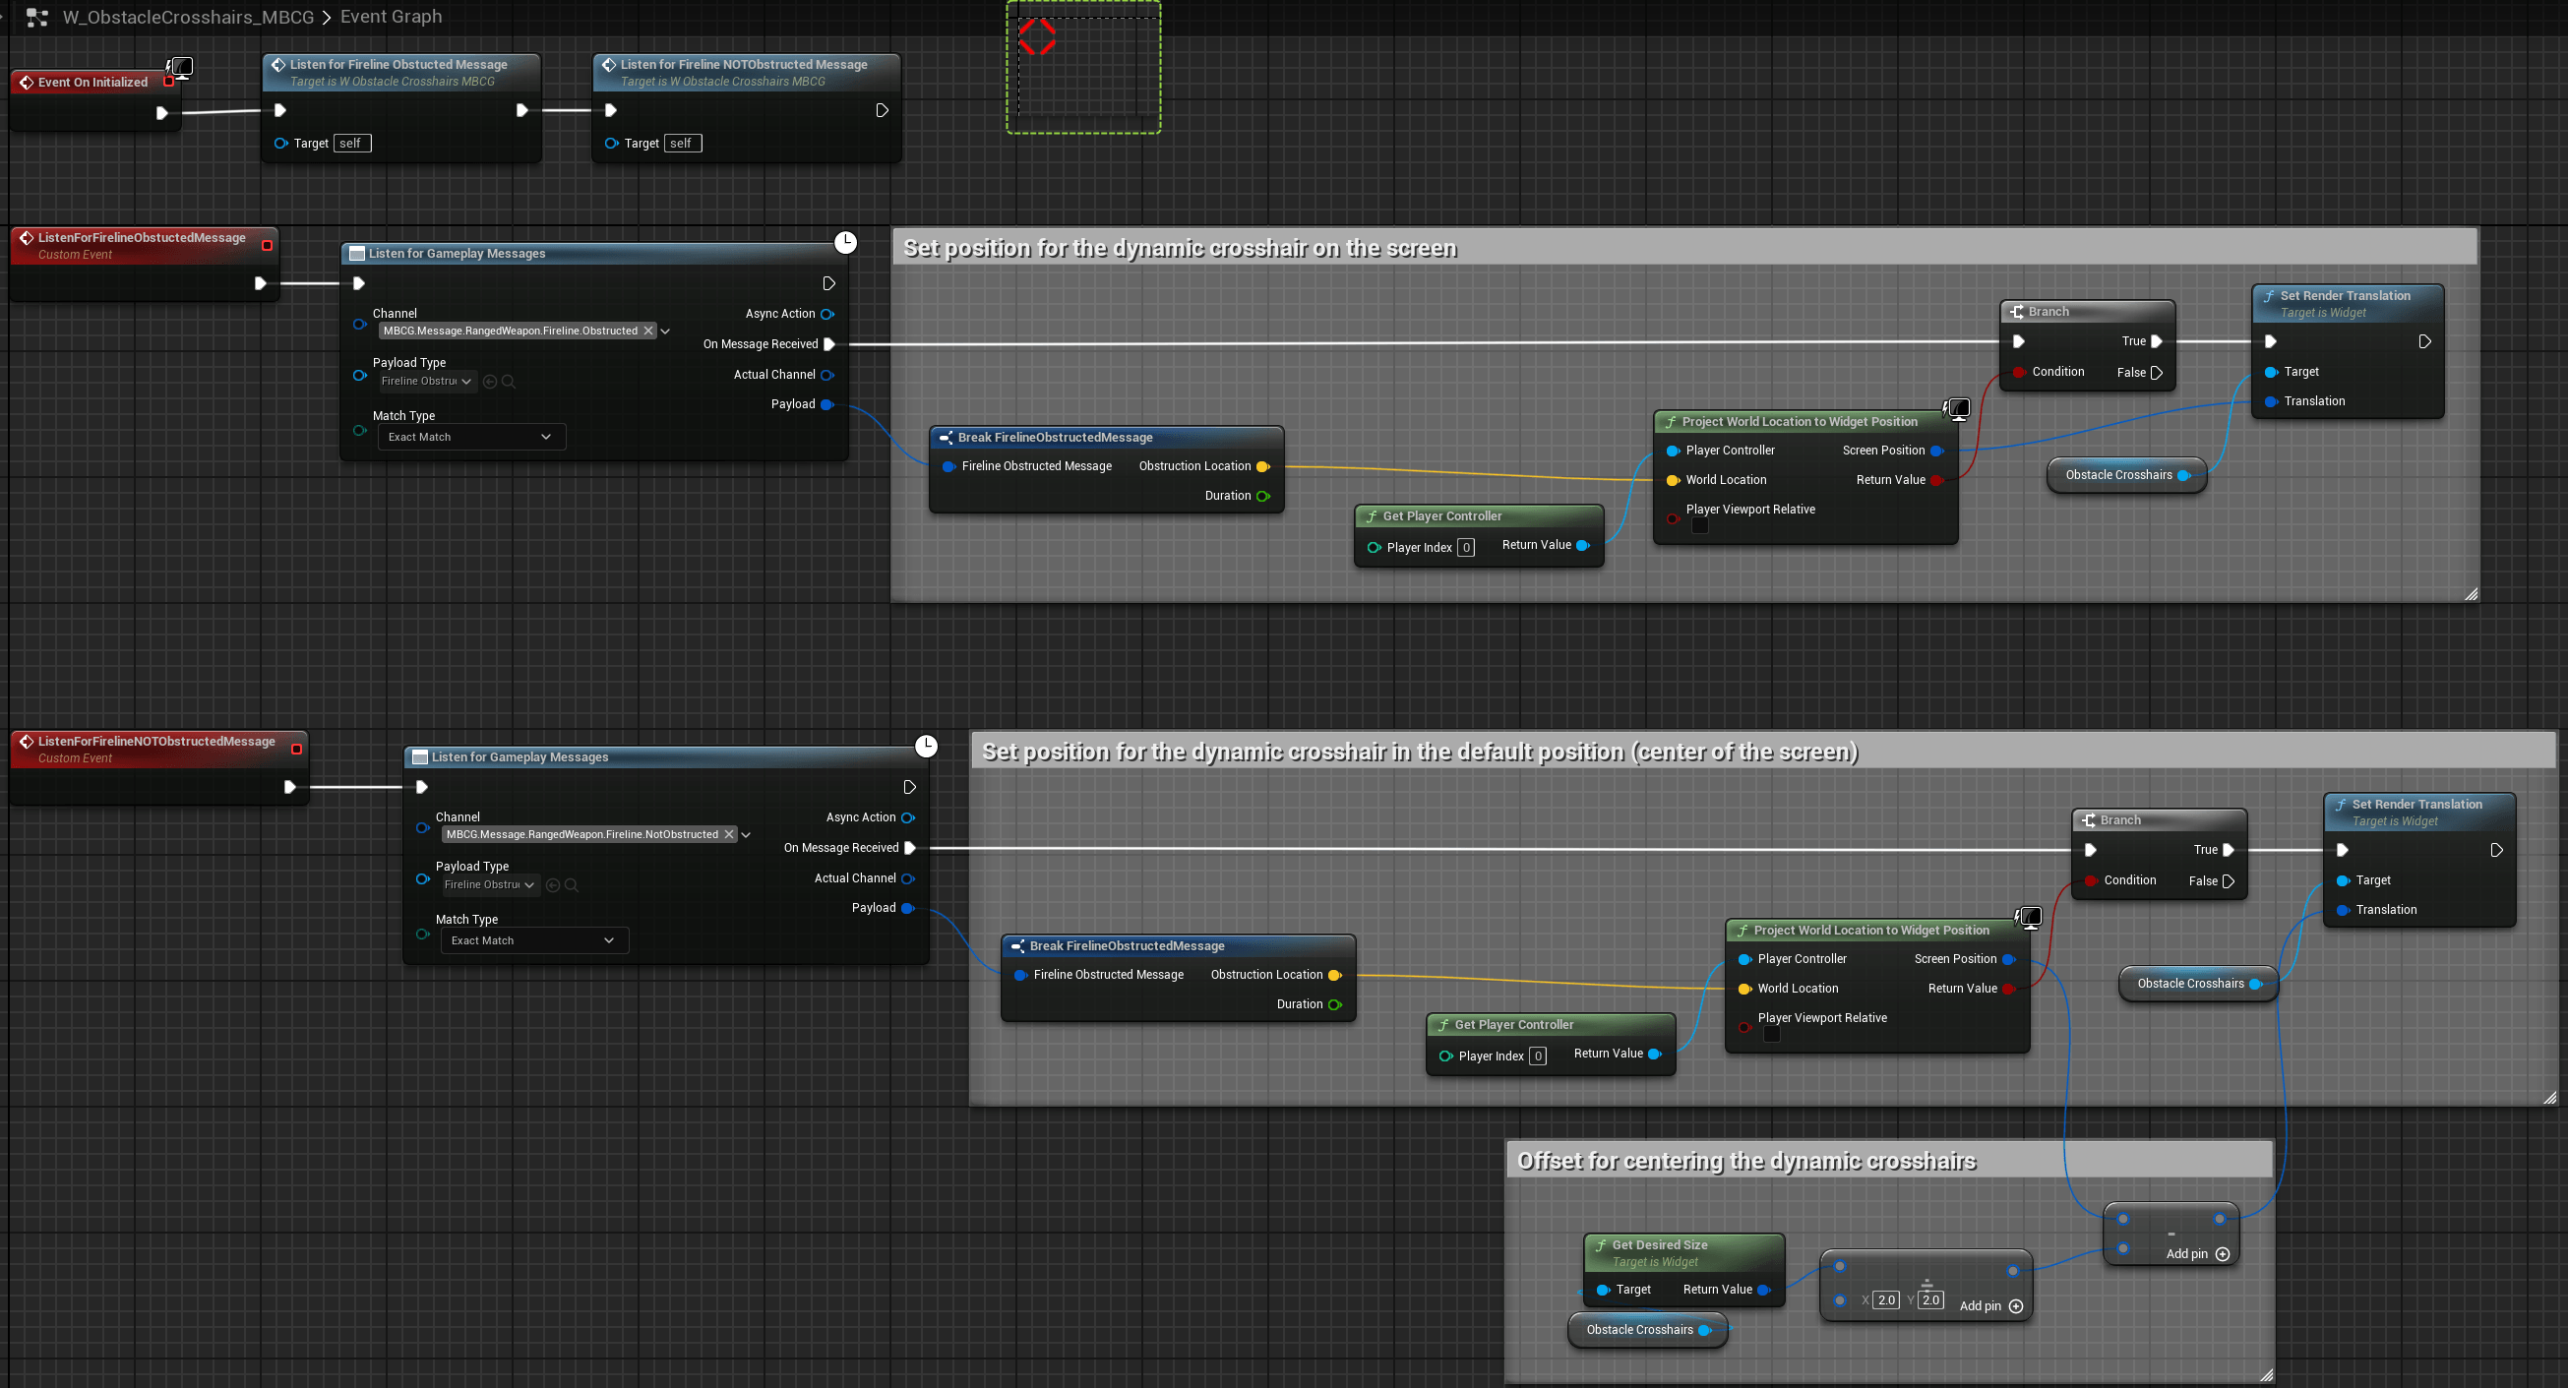2568x1388 pixels.
Task: Click the blueprint graph icon beside W_ObstacleCrosshairs_MBCG
Action: (36, 17)
